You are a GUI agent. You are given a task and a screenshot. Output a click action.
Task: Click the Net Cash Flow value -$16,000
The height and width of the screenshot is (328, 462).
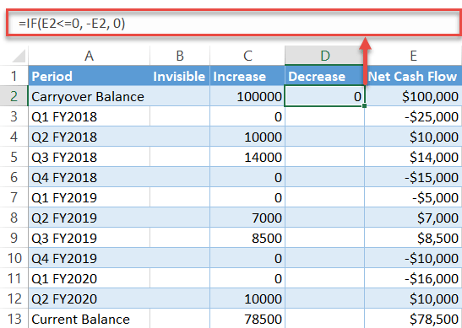tap(413, 278)
